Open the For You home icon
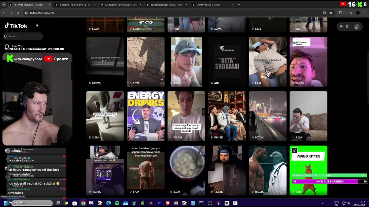369x207 pixels. [x=7, y=46]
